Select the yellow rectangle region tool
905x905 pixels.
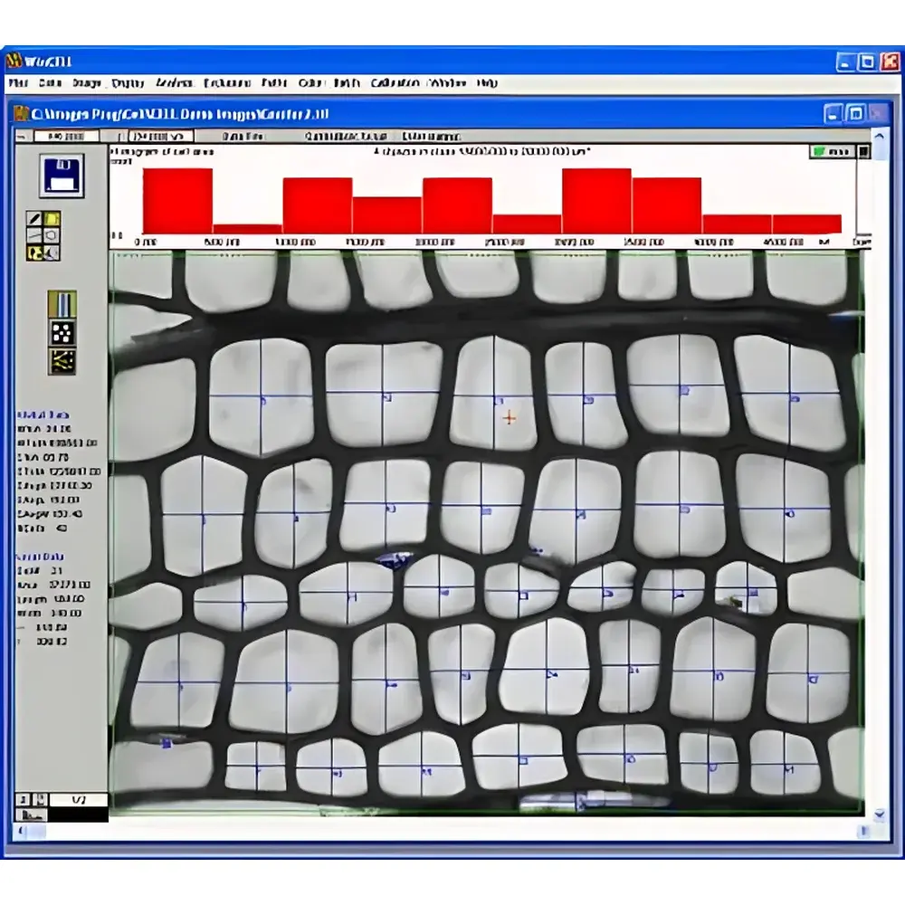(52, 218)
